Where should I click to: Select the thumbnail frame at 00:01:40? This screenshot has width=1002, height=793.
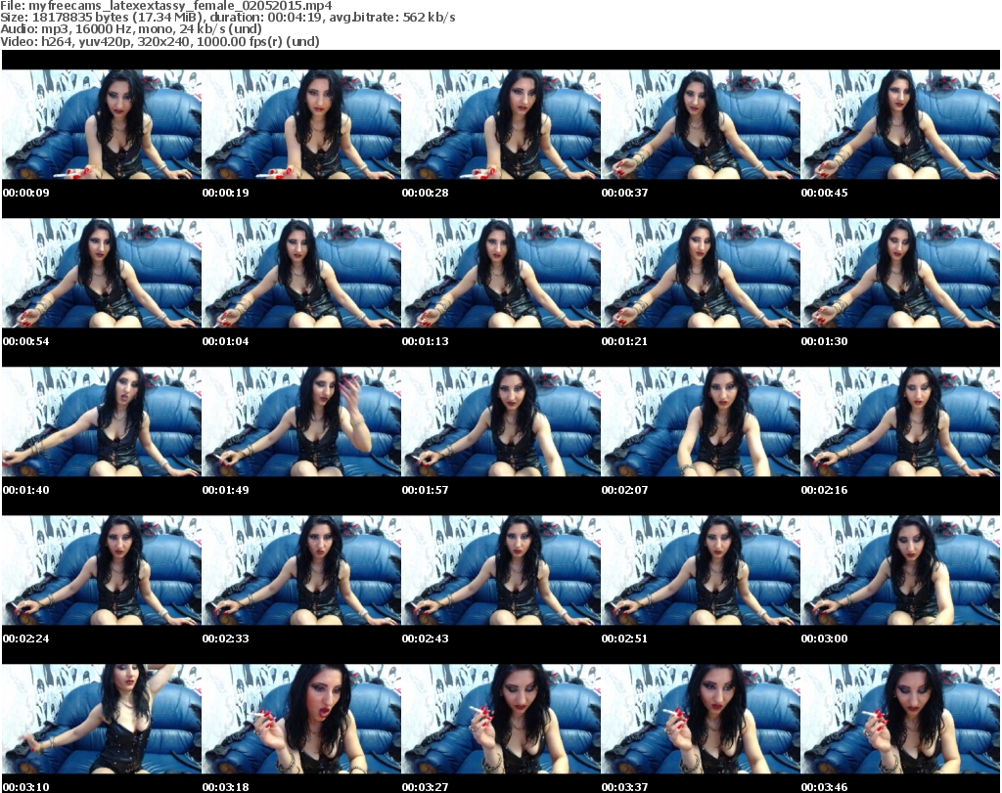(102, 422)
